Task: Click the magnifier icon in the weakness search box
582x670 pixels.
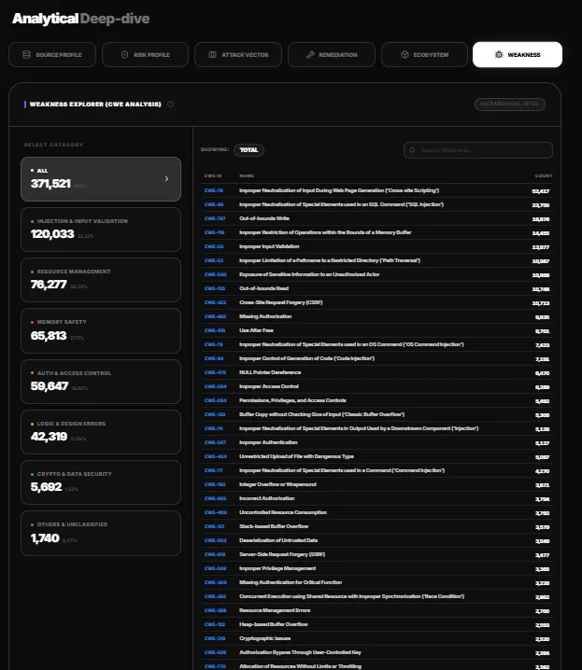Action: [x=412, y=150]
